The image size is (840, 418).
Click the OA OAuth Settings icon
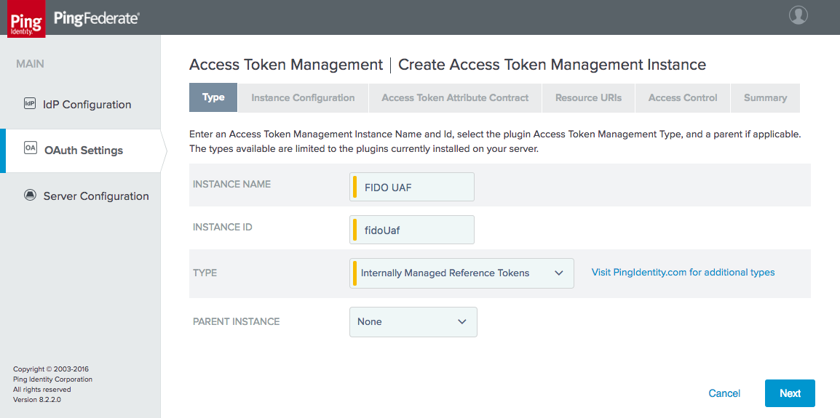pyautogui.click(x=31, y=148)
